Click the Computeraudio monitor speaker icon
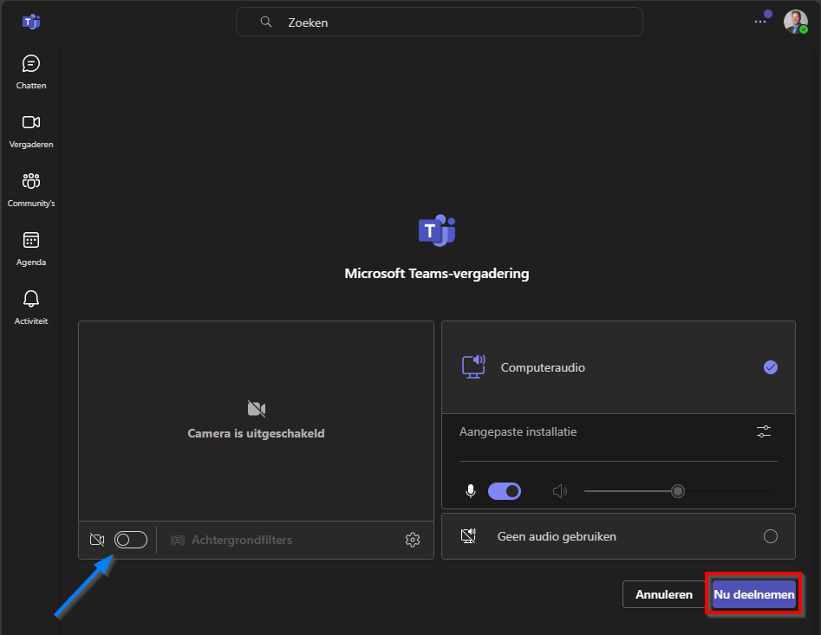Viewport: 821px width, 635px height. click(473, 366)
